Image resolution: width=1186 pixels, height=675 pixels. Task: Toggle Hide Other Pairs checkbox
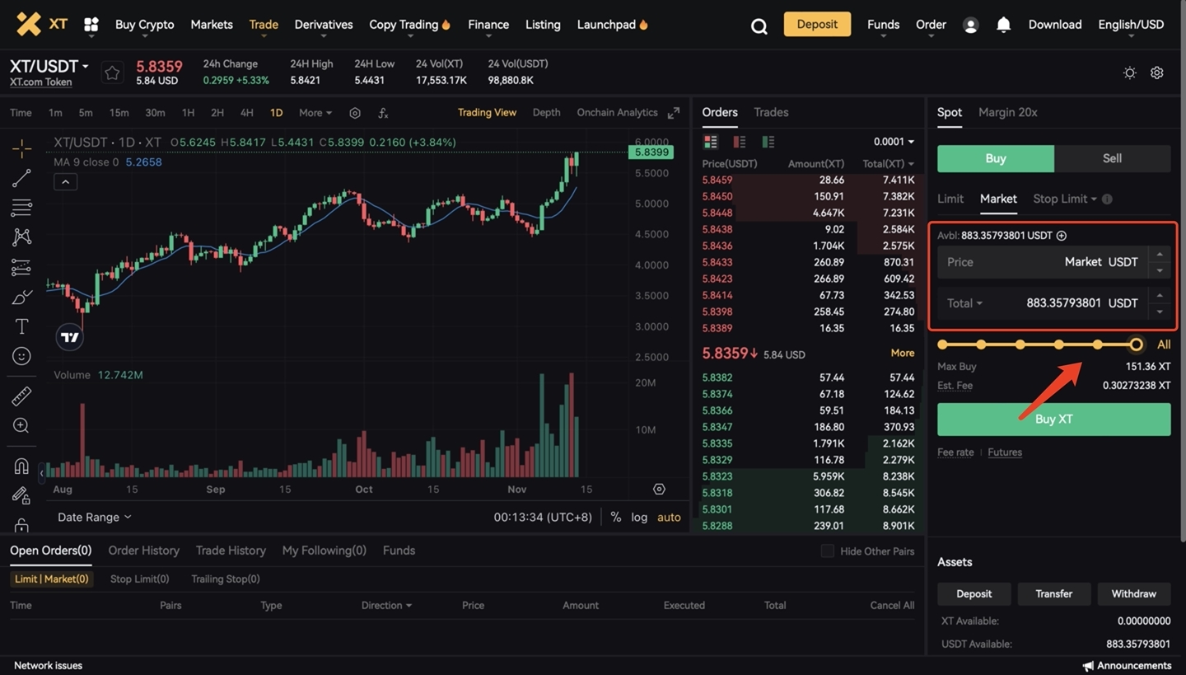[x=828, y=551]
